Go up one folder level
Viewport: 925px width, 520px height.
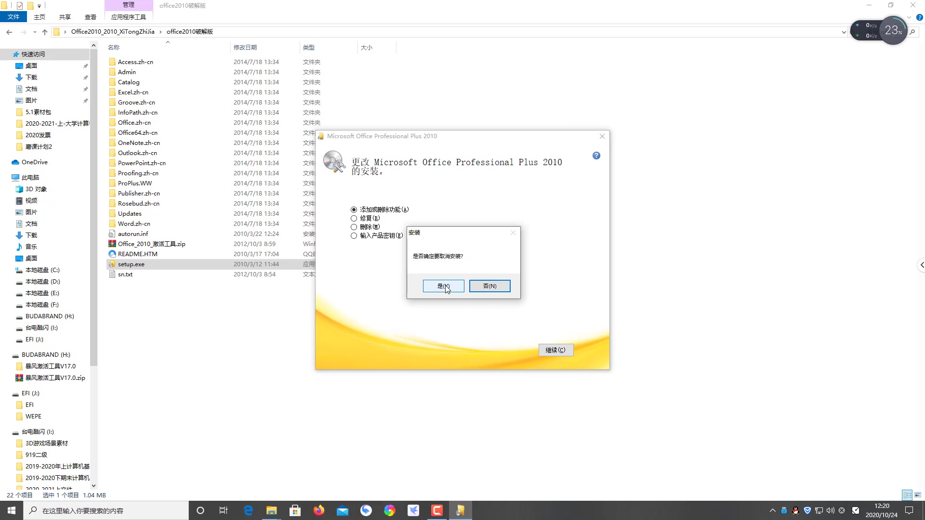(x=45, y=32)
